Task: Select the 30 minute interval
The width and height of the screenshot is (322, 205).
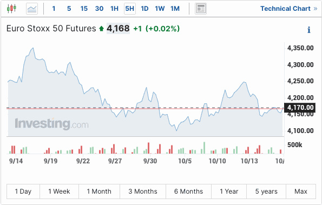Action: pos(99,9)
